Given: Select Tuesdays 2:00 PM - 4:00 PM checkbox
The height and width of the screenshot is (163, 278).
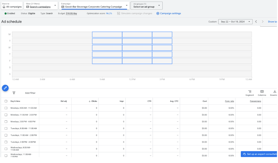Looking at the screenshot, I should (6, 142).
